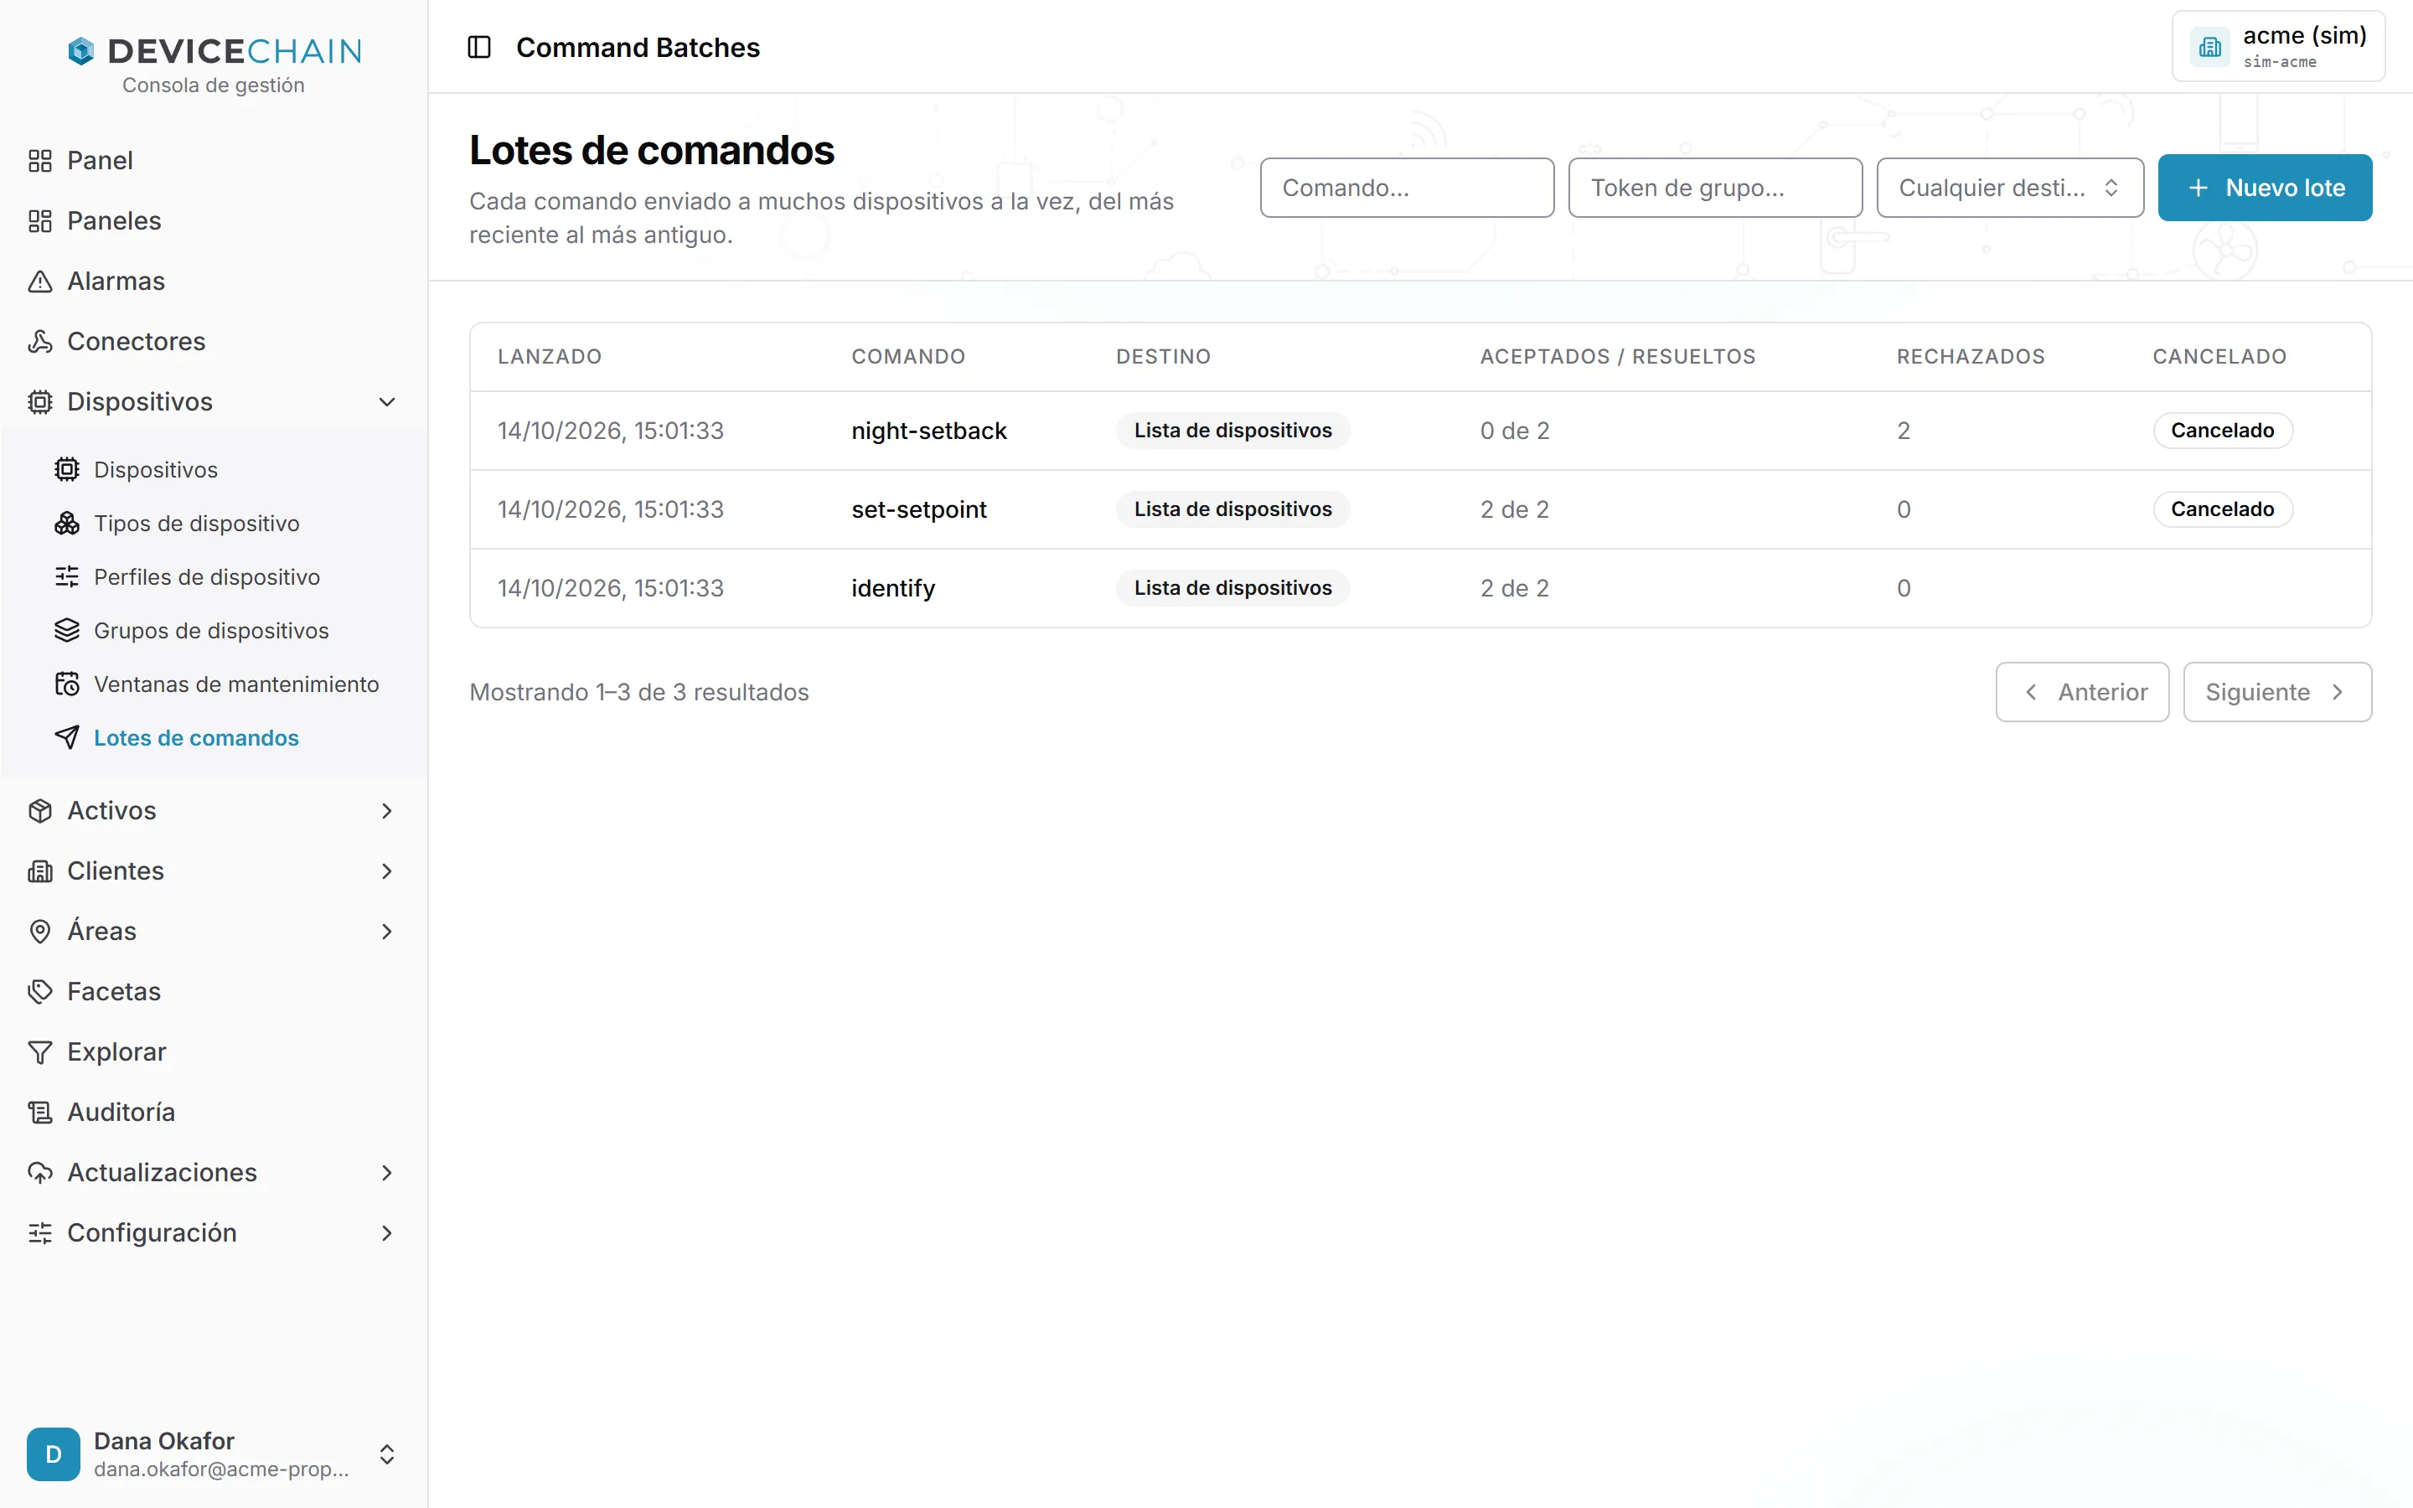Click the D user avatar
The width and height of the screenshot is (2413, 1508).
(54, 1454)
